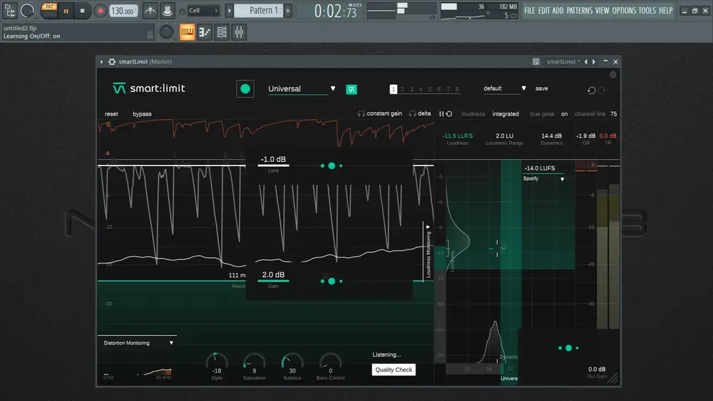
Task: Add a new pattern with plus button
Action: click(x=288, y=11)
